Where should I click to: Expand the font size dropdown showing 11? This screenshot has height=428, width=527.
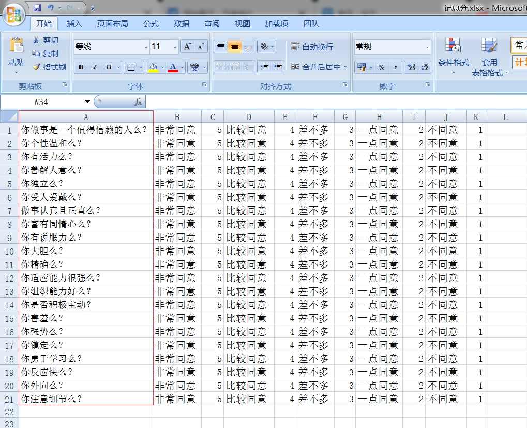click(175, 47)
